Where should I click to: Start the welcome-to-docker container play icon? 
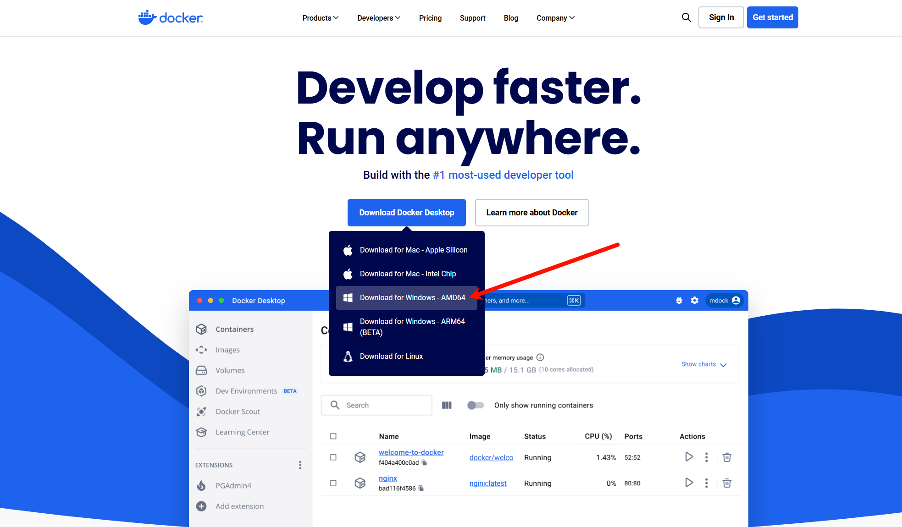pyautogui.click(x=689, y=457)
